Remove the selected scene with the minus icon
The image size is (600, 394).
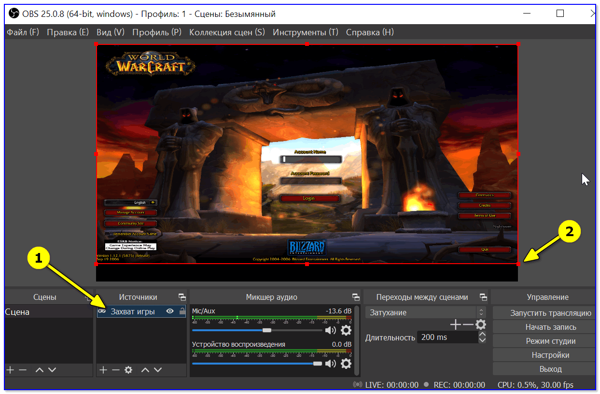[23, 370]
